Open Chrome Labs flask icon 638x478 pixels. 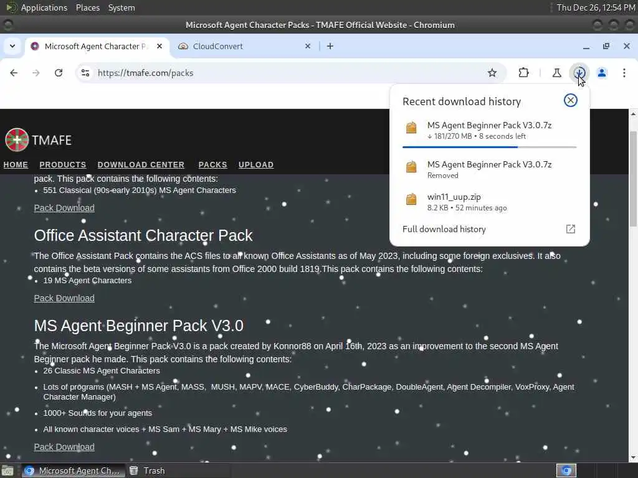(556, 73)
